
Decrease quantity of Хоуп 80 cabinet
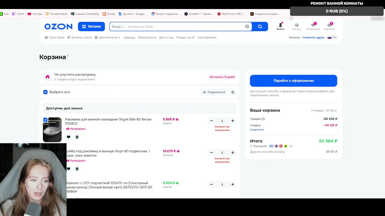[211, 152]
